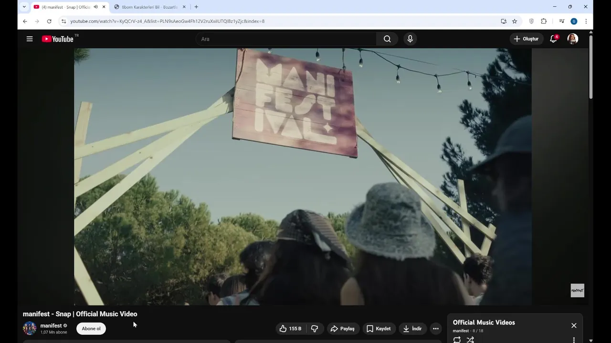Open the YouTube account avatar menu
Viewport: 611px width, 343px height.
573,39
